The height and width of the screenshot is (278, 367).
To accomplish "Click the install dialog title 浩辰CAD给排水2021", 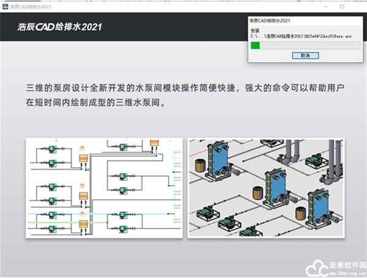I will click(272, 21).
